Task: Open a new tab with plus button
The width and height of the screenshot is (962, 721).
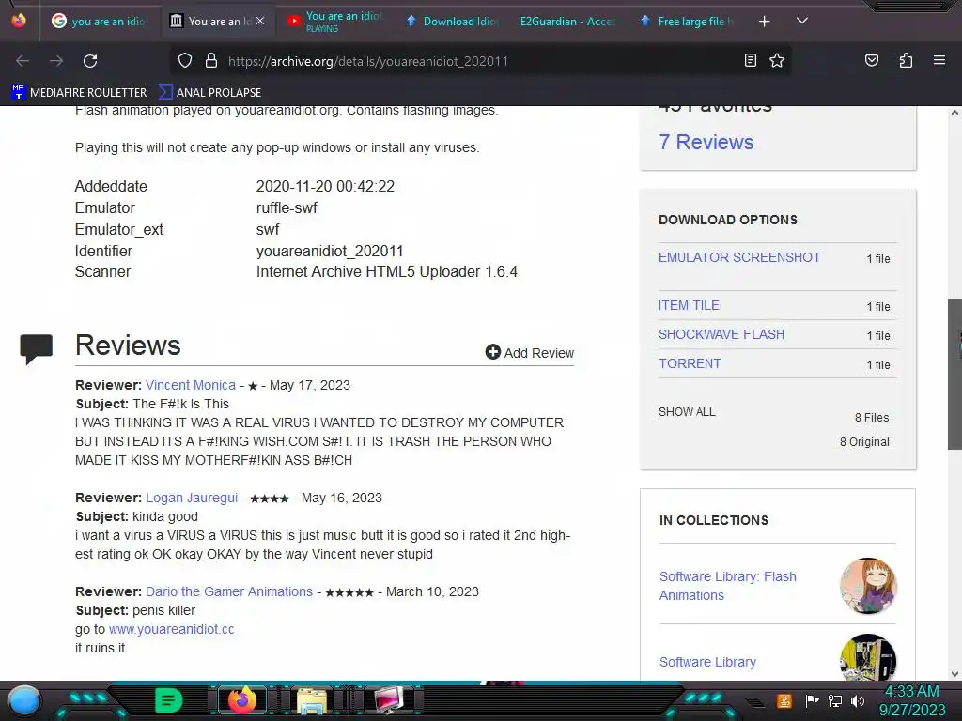Action: [764, 22]
